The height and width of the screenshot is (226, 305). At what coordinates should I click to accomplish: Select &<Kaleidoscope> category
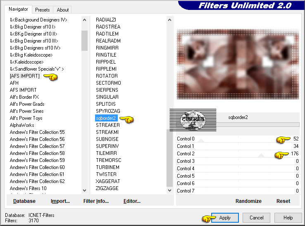[x=26, y=62]
